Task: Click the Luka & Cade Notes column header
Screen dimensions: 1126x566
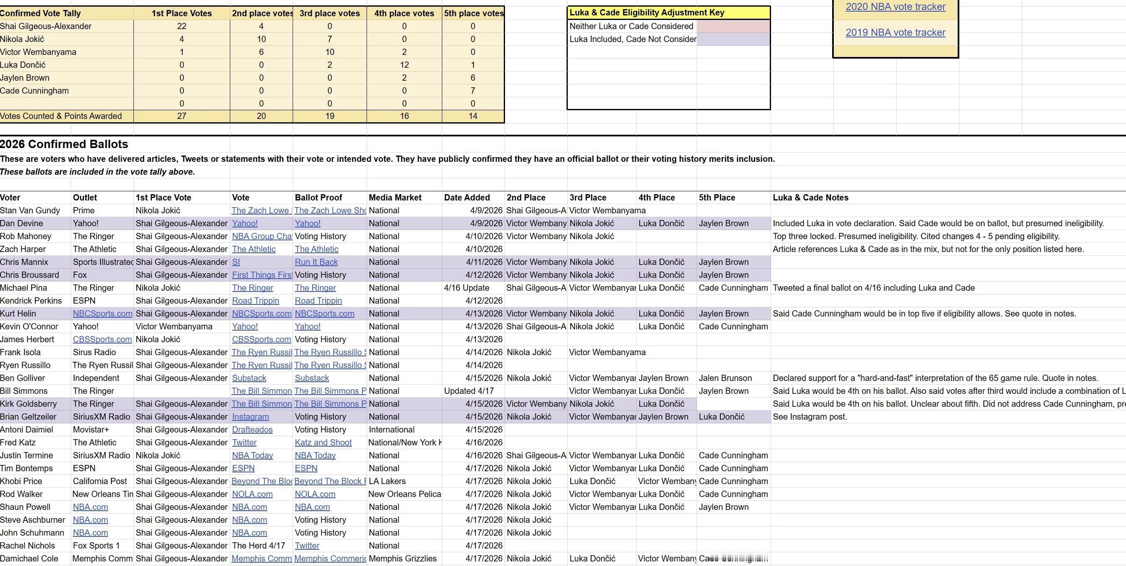Action: (810, 198)
